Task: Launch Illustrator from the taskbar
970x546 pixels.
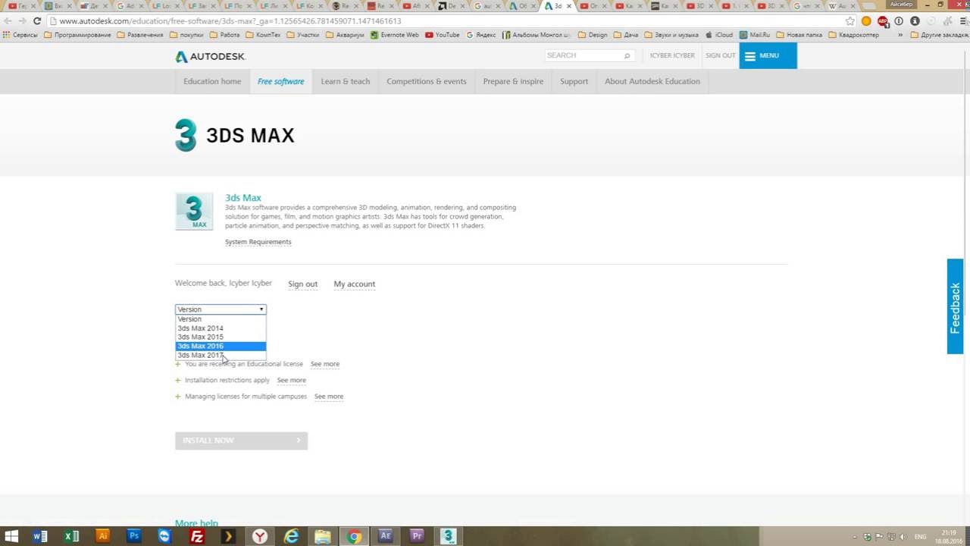Action: click(x=103, y=536)
